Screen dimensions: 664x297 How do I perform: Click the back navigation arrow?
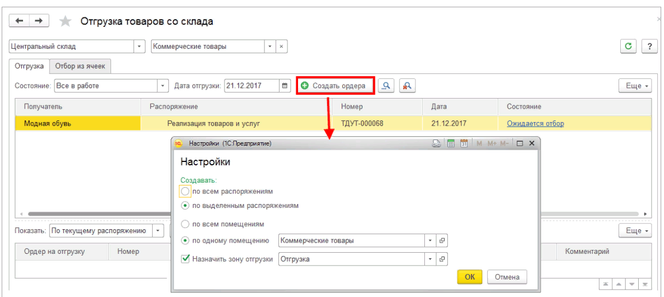[20, 21]
